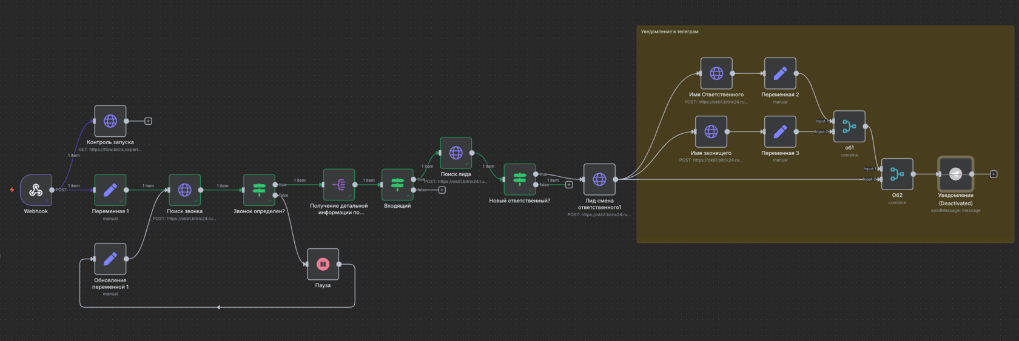Click the Имя звонящего label text
1019x341 pixels.
711,153
